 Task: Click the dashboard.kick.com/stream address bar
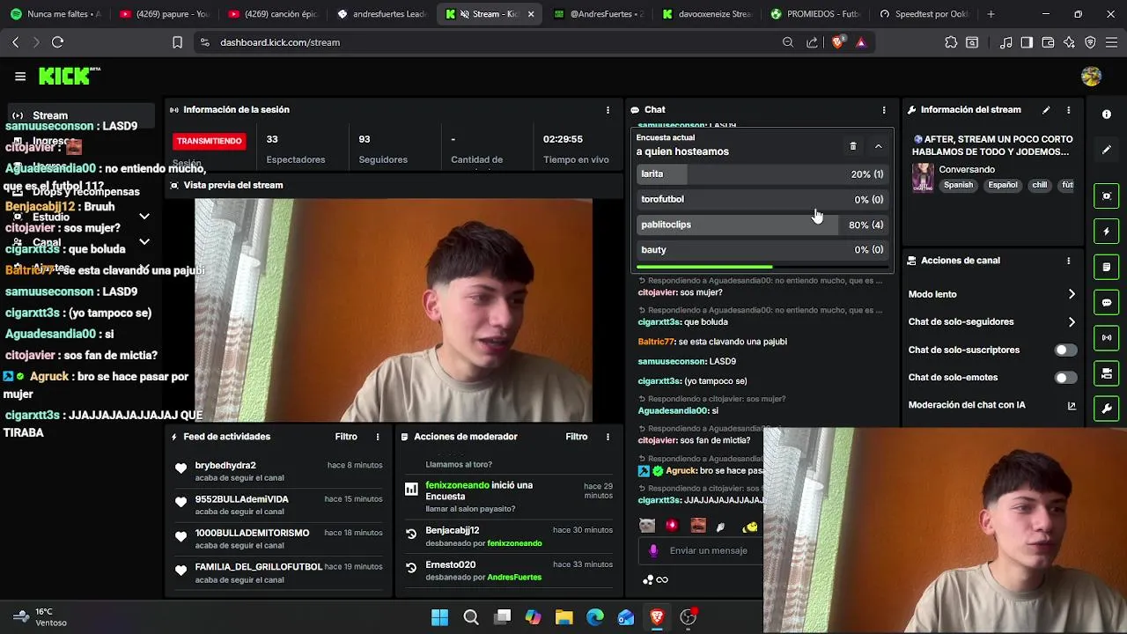(x=280, y=42)
